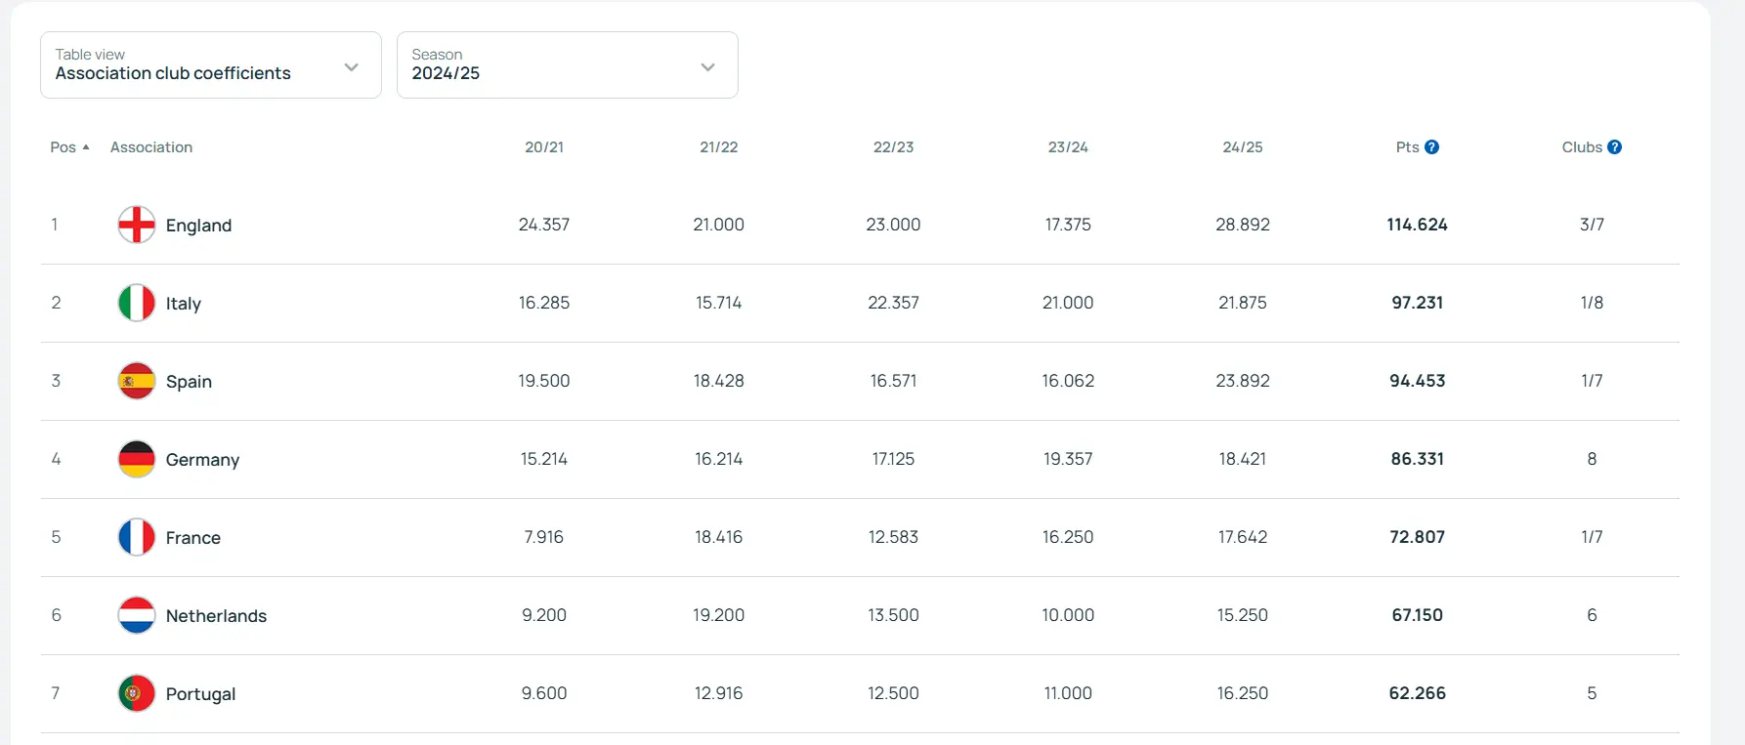Screen dimensions: 1745x745
Task: Click the Italy flag icon
Action: click(137, 303)
